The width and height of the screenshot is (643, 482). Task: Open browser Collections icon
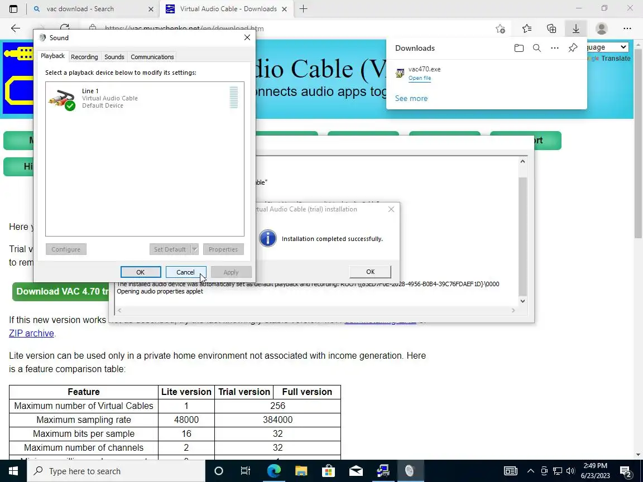pyautogui.click(x=551, y=28)
